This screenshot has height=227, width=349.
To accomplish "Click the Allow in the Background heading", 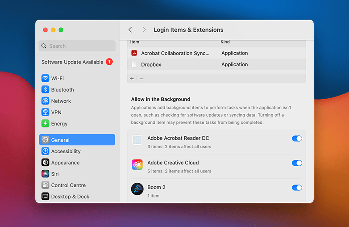I will (x=161, y=99).
